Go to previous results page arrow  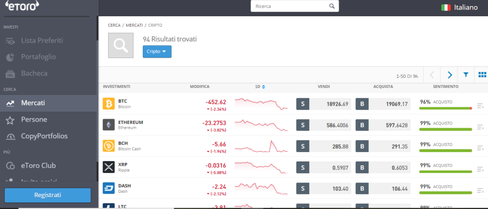click(432, 75)
